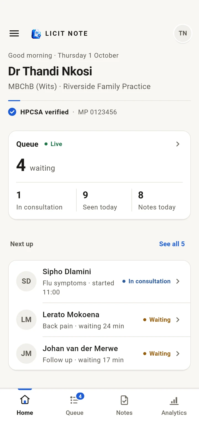Screen dimensions: 199x431
Task: Follow the See all 5 link
Action: click(x=172, y=244)
